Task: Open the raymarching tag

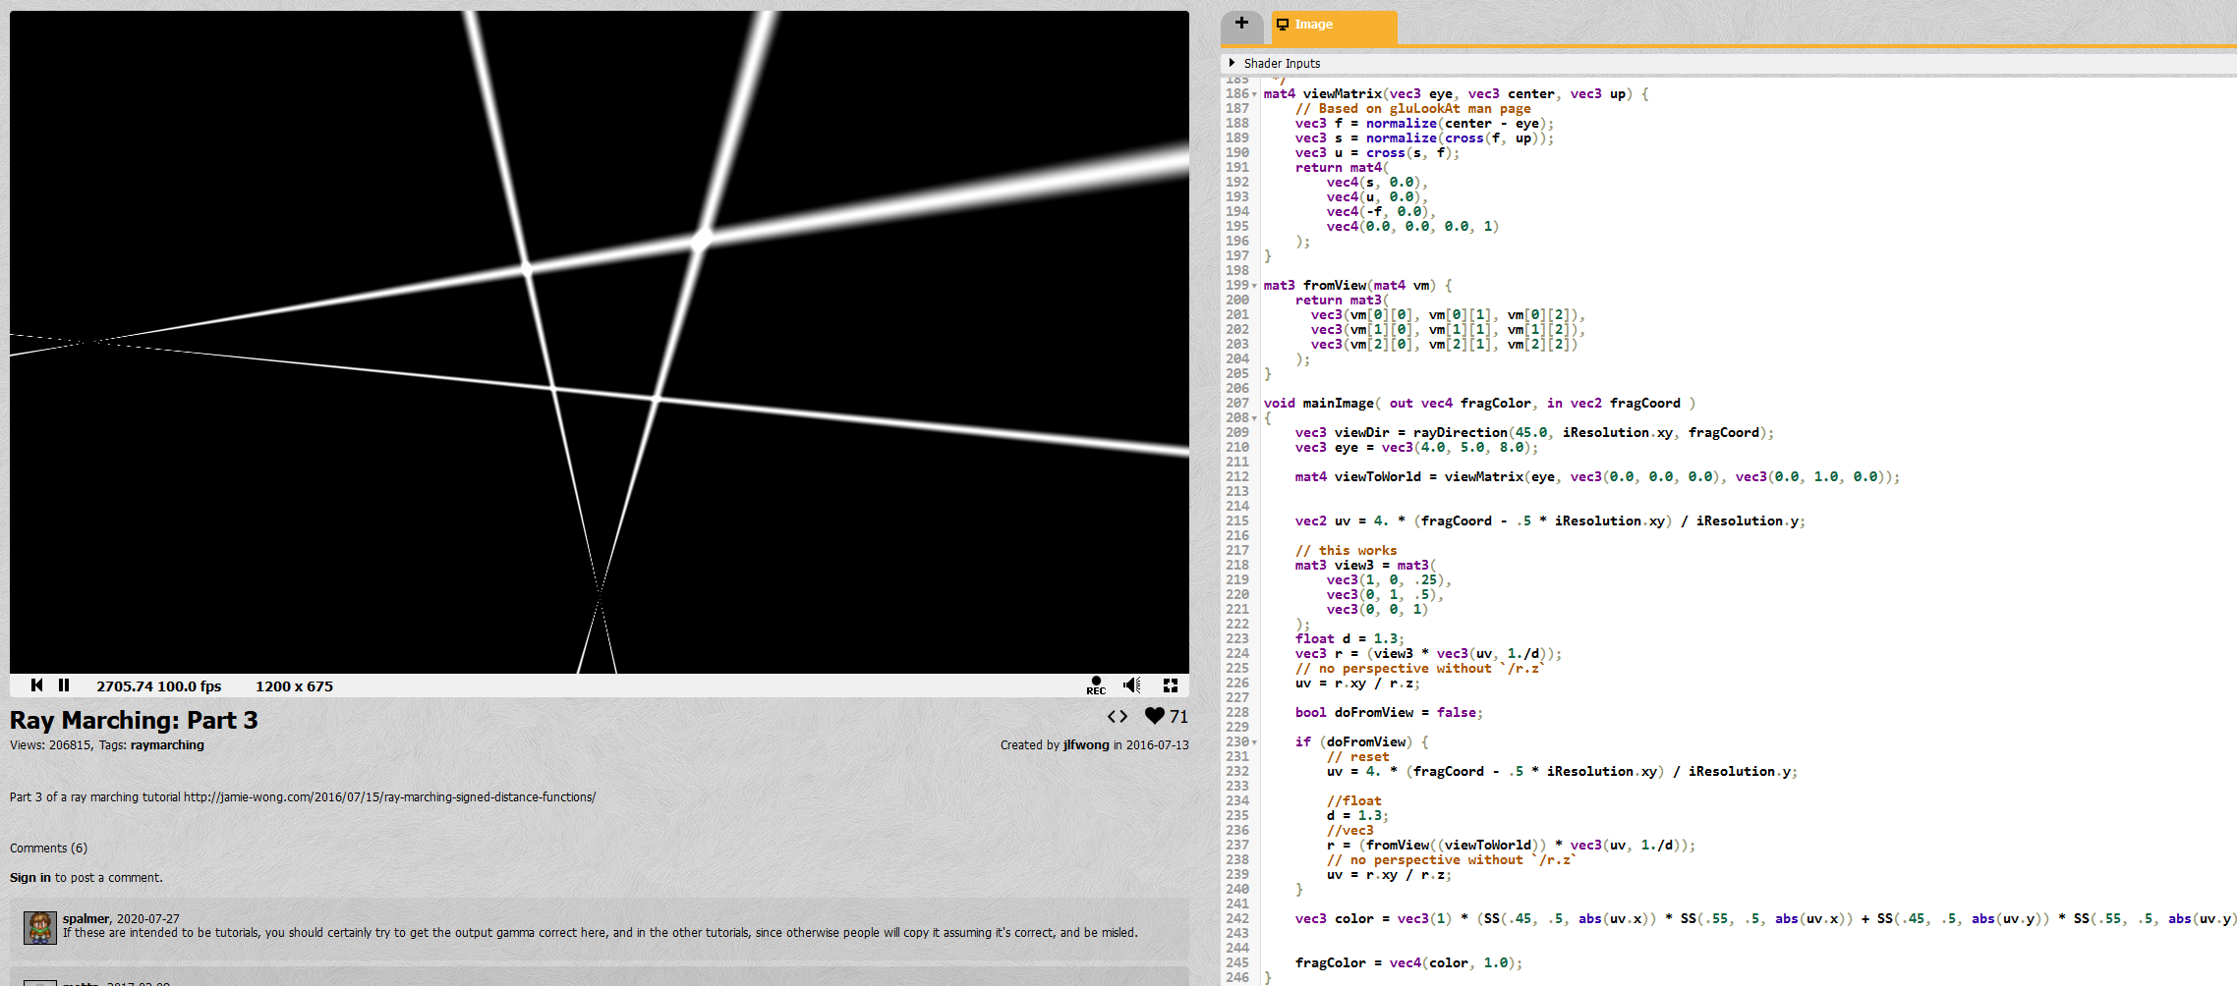Action: point(167,744)
